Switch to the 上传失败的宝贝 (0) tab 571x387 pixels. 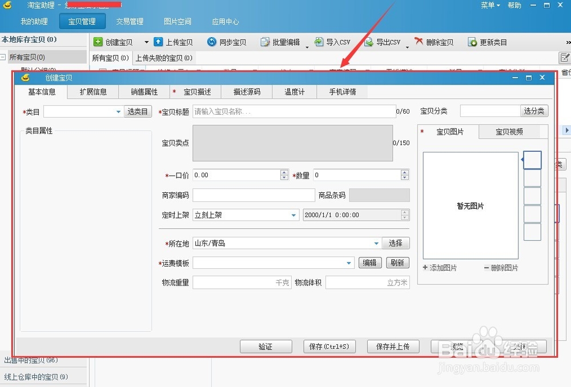(164, 58)
